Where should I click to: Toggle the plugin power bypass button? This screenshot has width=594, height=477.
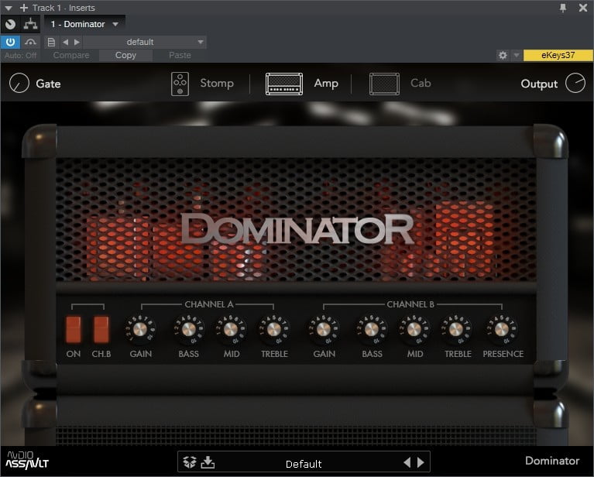pyautogui.click(x=10, y=42)
